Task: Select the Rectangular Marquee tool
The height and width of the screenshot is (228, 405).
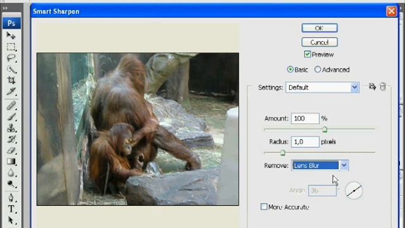Action: pos(11,46)
